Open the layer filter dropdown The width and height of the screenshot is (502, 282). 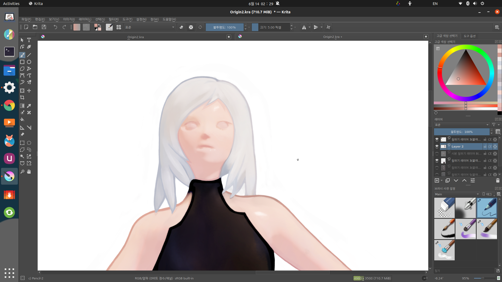[496, 125]
